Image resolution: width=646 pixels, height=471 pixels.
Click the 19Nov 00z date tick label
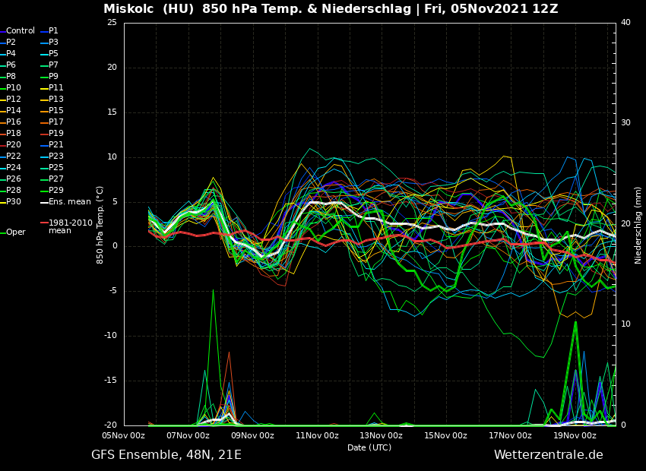575,436
